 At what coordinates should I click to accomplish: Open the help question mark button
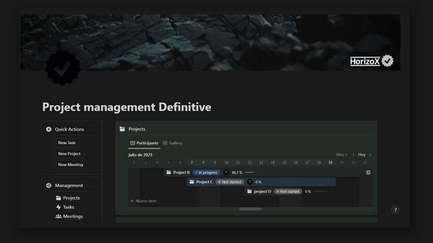pyautogui.click(x=395, y=210)
